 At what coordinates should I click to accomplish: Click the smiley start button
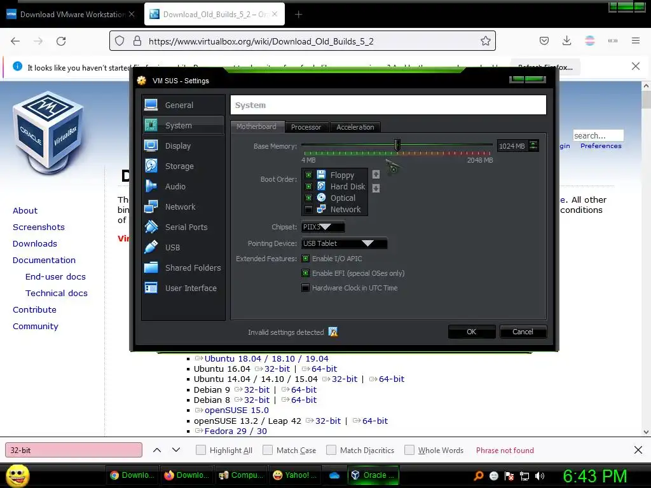(x=17, y=475)
